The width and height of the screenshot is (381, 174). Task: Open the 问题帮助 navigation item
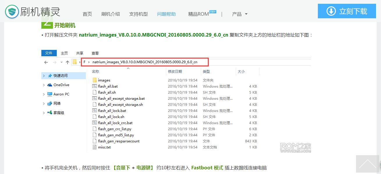[166, 14]
